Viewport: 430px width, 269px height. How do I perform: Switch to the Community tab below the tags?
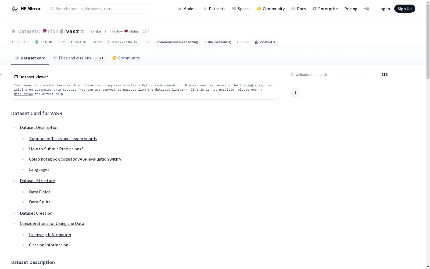pyautogui.click(x=126, y=58)
